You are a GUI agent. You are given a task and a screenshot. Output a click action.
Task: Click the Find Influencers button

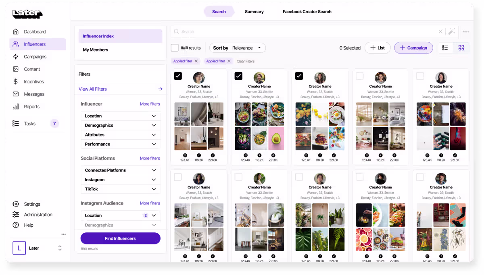coord(120,238)
